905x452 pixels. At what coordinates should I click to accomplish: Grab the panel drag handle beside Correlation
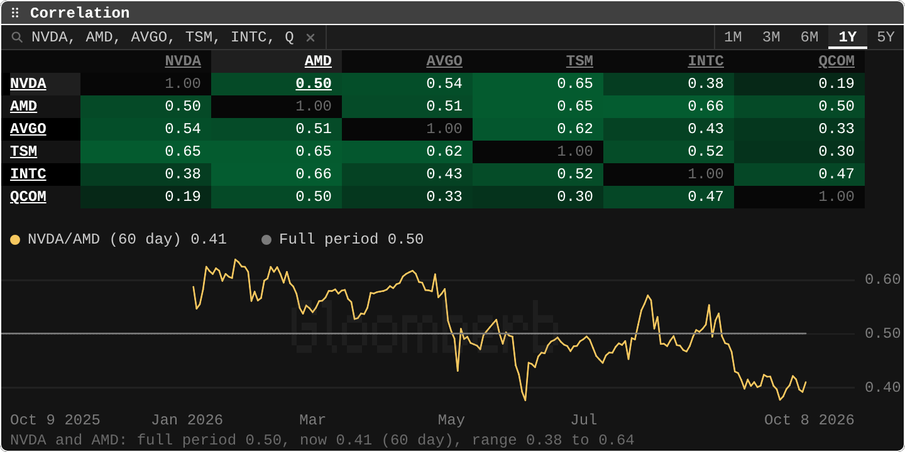pyautogui.click(x=15, y=13)
